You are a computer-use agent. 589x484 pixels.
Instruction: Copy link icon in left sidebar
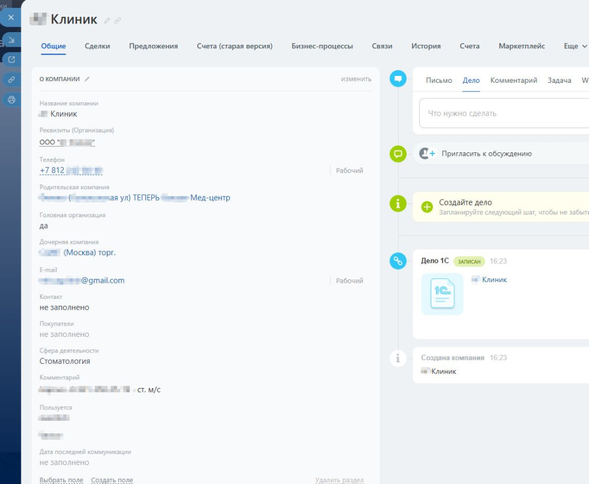[12, 79]
